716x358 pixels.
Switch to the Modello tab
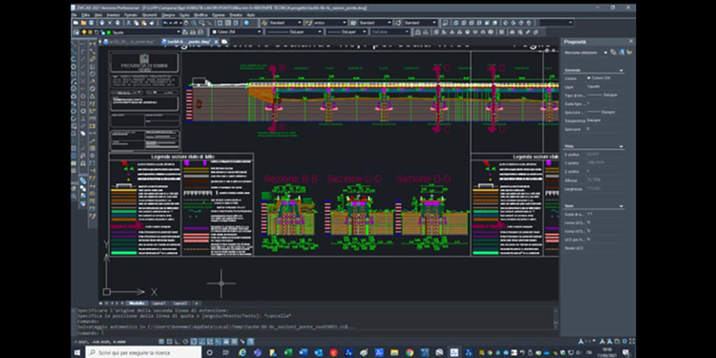pyautogui.click(x=137, y=304)
